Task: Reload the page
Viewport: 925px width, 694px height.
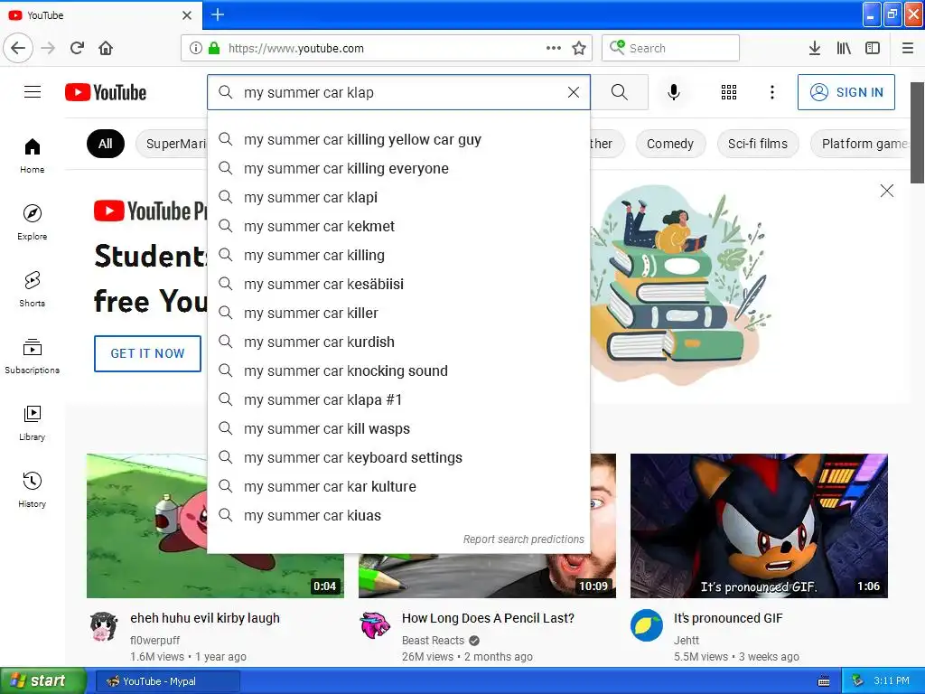Action: 78,48
